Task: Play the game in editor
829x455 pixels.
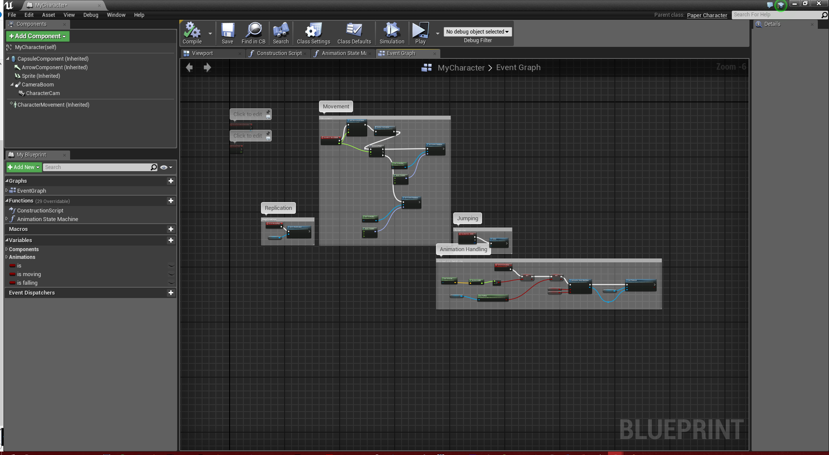Action: point(420,33)
